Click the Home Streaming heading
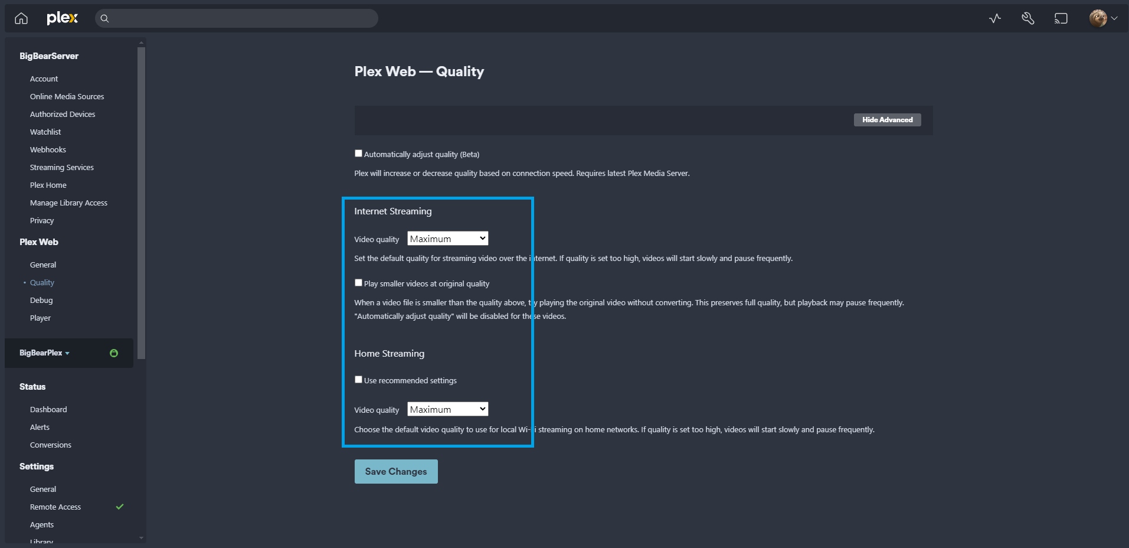This screenshot has height=548, width=1129. (390, 354)
